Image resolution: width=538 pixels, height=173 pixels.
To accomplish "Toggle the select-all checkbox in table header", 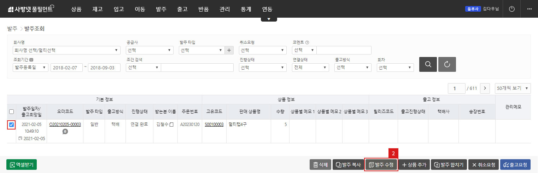I will pos(11,111).
